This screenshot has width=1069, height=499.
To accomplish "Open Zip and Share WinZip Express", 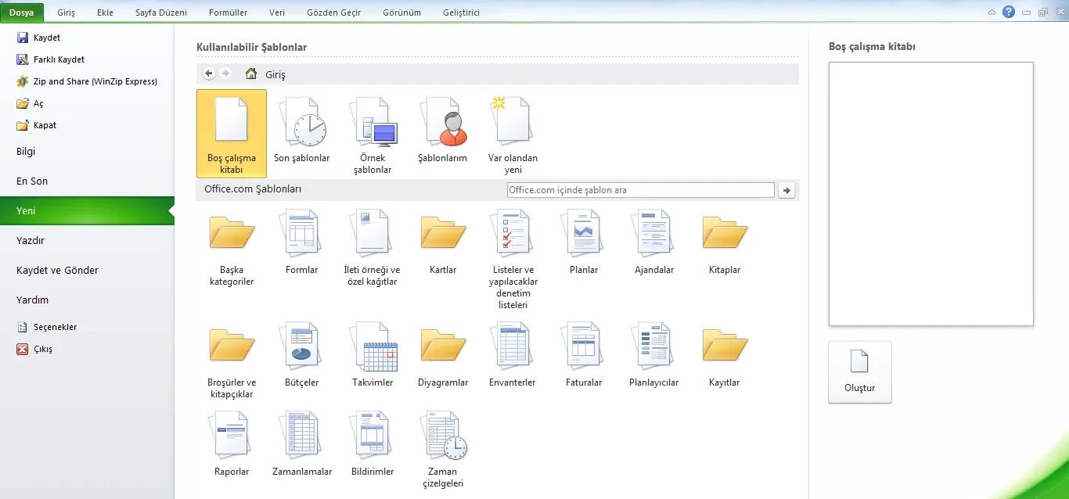I will pos(23,81).
